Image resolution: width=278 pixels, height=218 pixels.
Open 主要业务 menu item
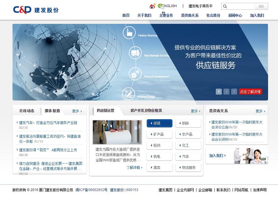(166, 15)
